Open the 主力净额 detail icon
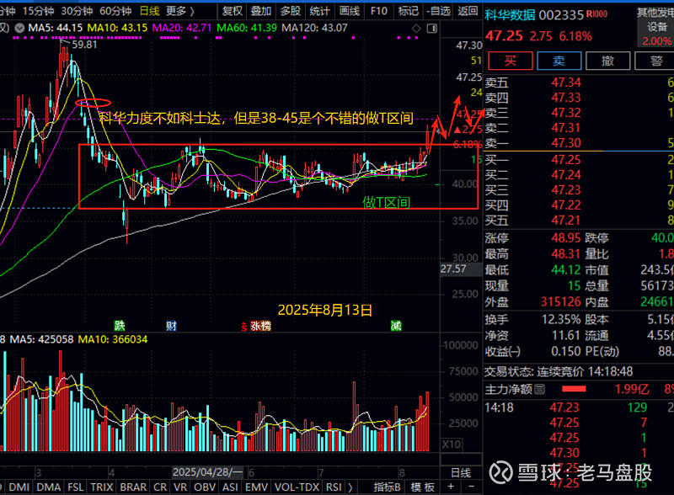The width and height of the screenshot is (674, 495). click(x=539, y=389)
